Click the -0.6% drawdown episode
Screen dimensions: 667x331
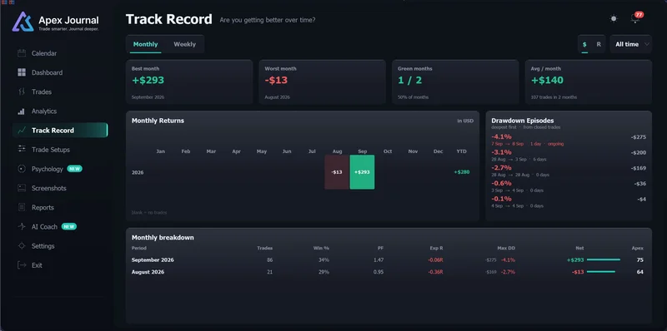[569, 186]
